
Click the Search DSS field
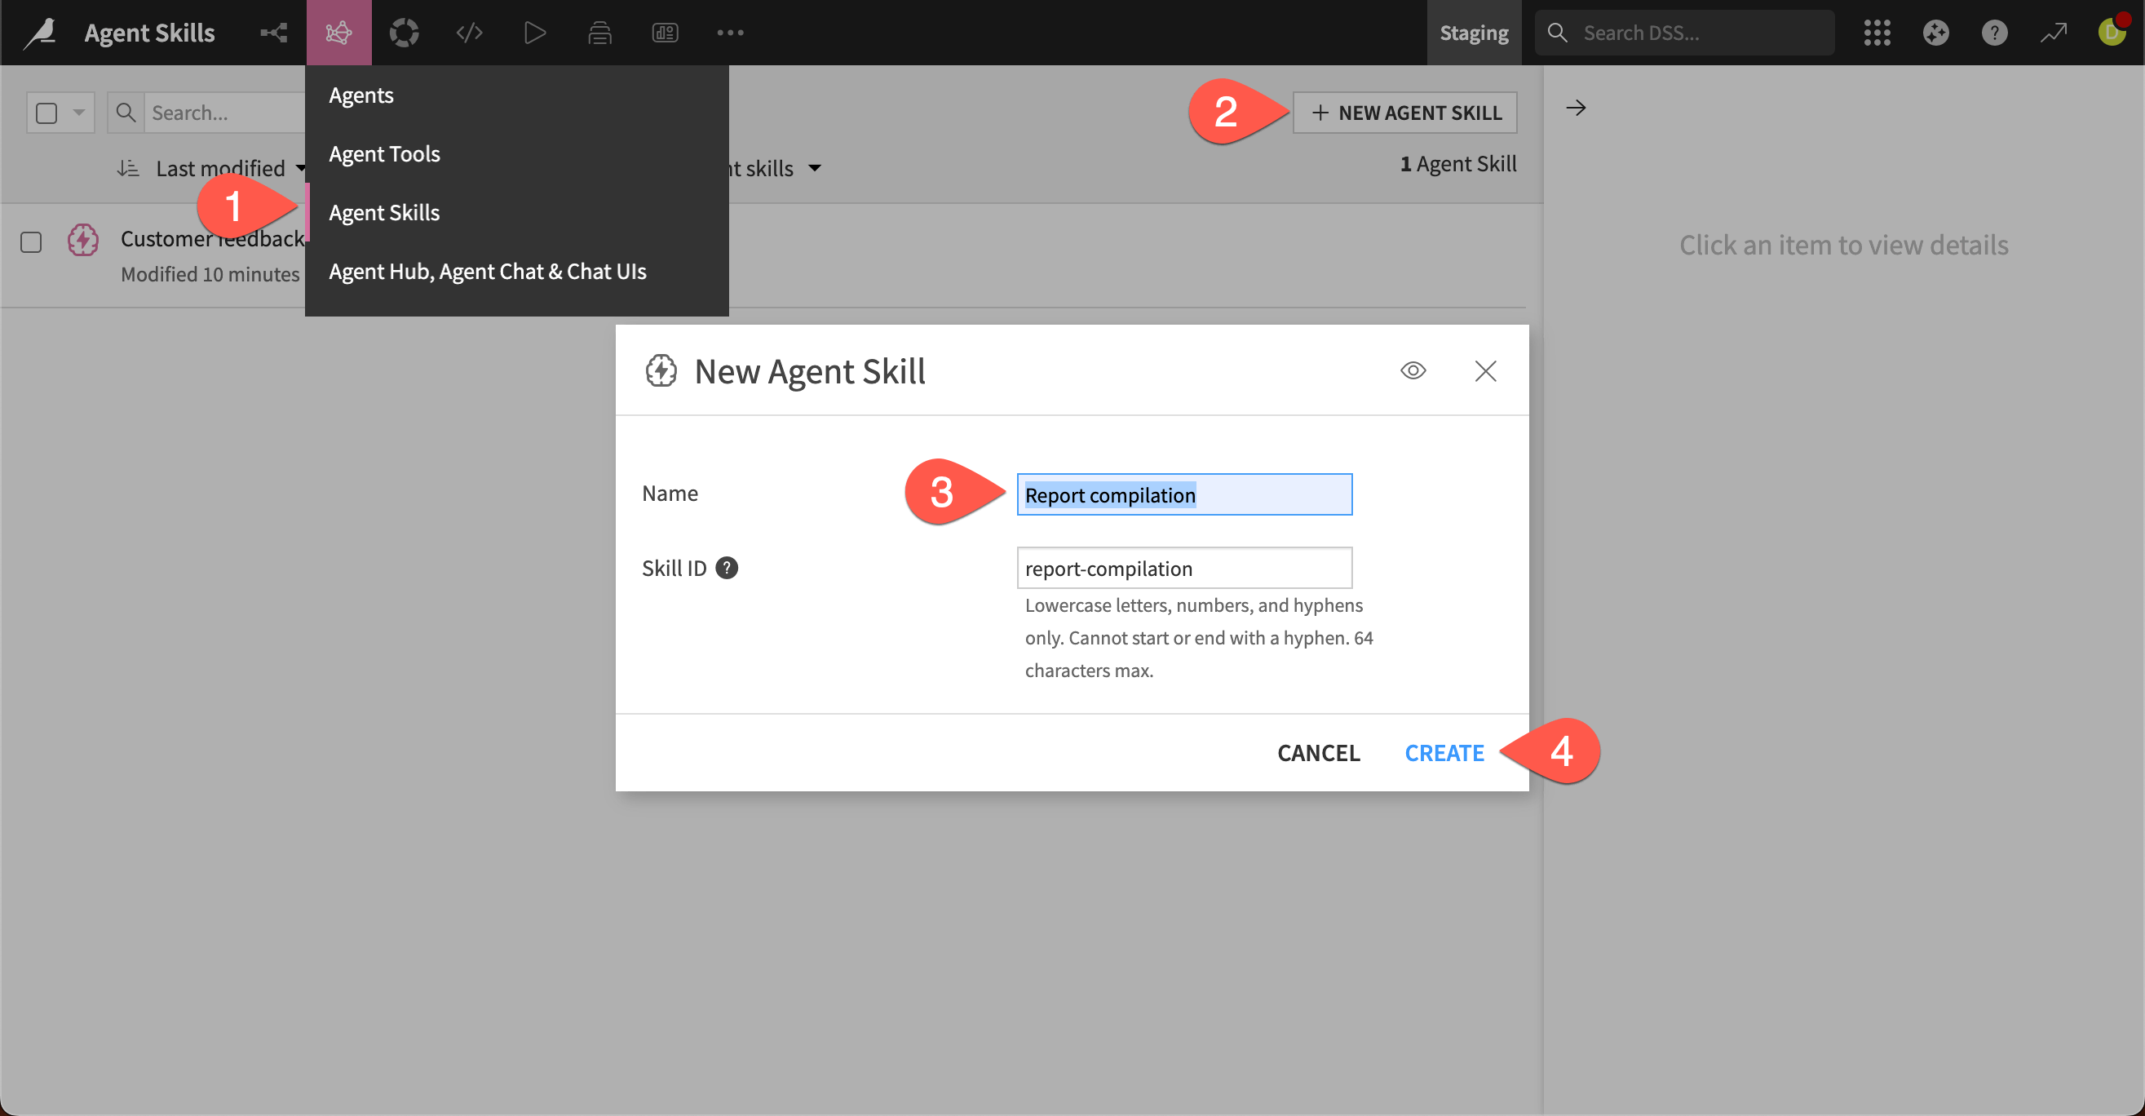(1683, 33)
